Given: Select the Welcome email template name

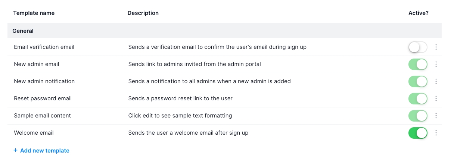Looking at the screenshot, I should tap(34, 133).
